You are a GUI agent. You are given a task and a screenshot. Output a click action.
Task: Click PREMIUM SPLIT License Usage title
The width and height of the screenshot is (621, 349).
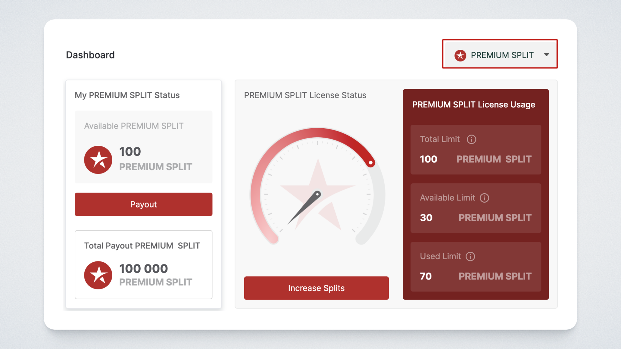click(474, 105)
